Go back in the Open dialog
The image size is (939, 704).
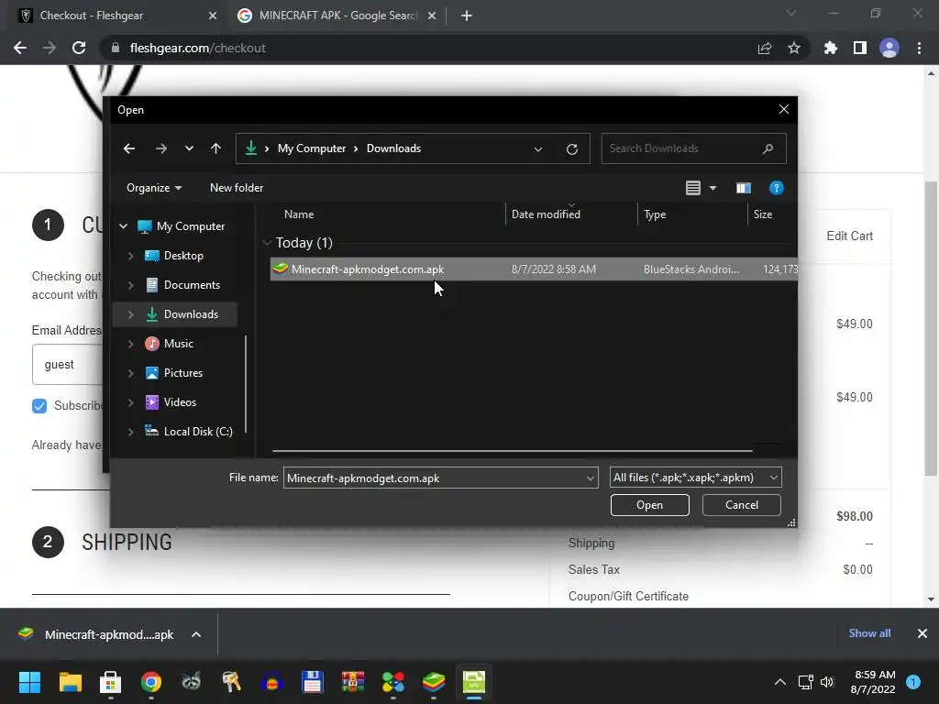(128, 148)
